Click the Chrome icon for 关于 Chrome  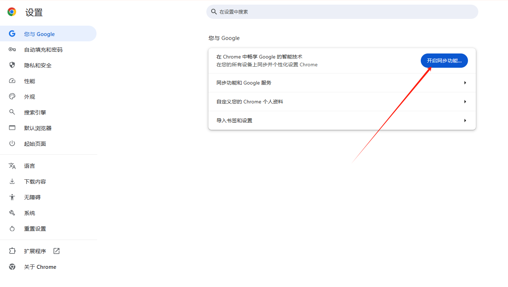(12, 267)
